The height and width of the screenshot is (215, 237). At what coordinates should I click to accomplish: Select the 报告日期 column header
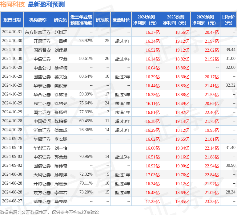(12, 20)
